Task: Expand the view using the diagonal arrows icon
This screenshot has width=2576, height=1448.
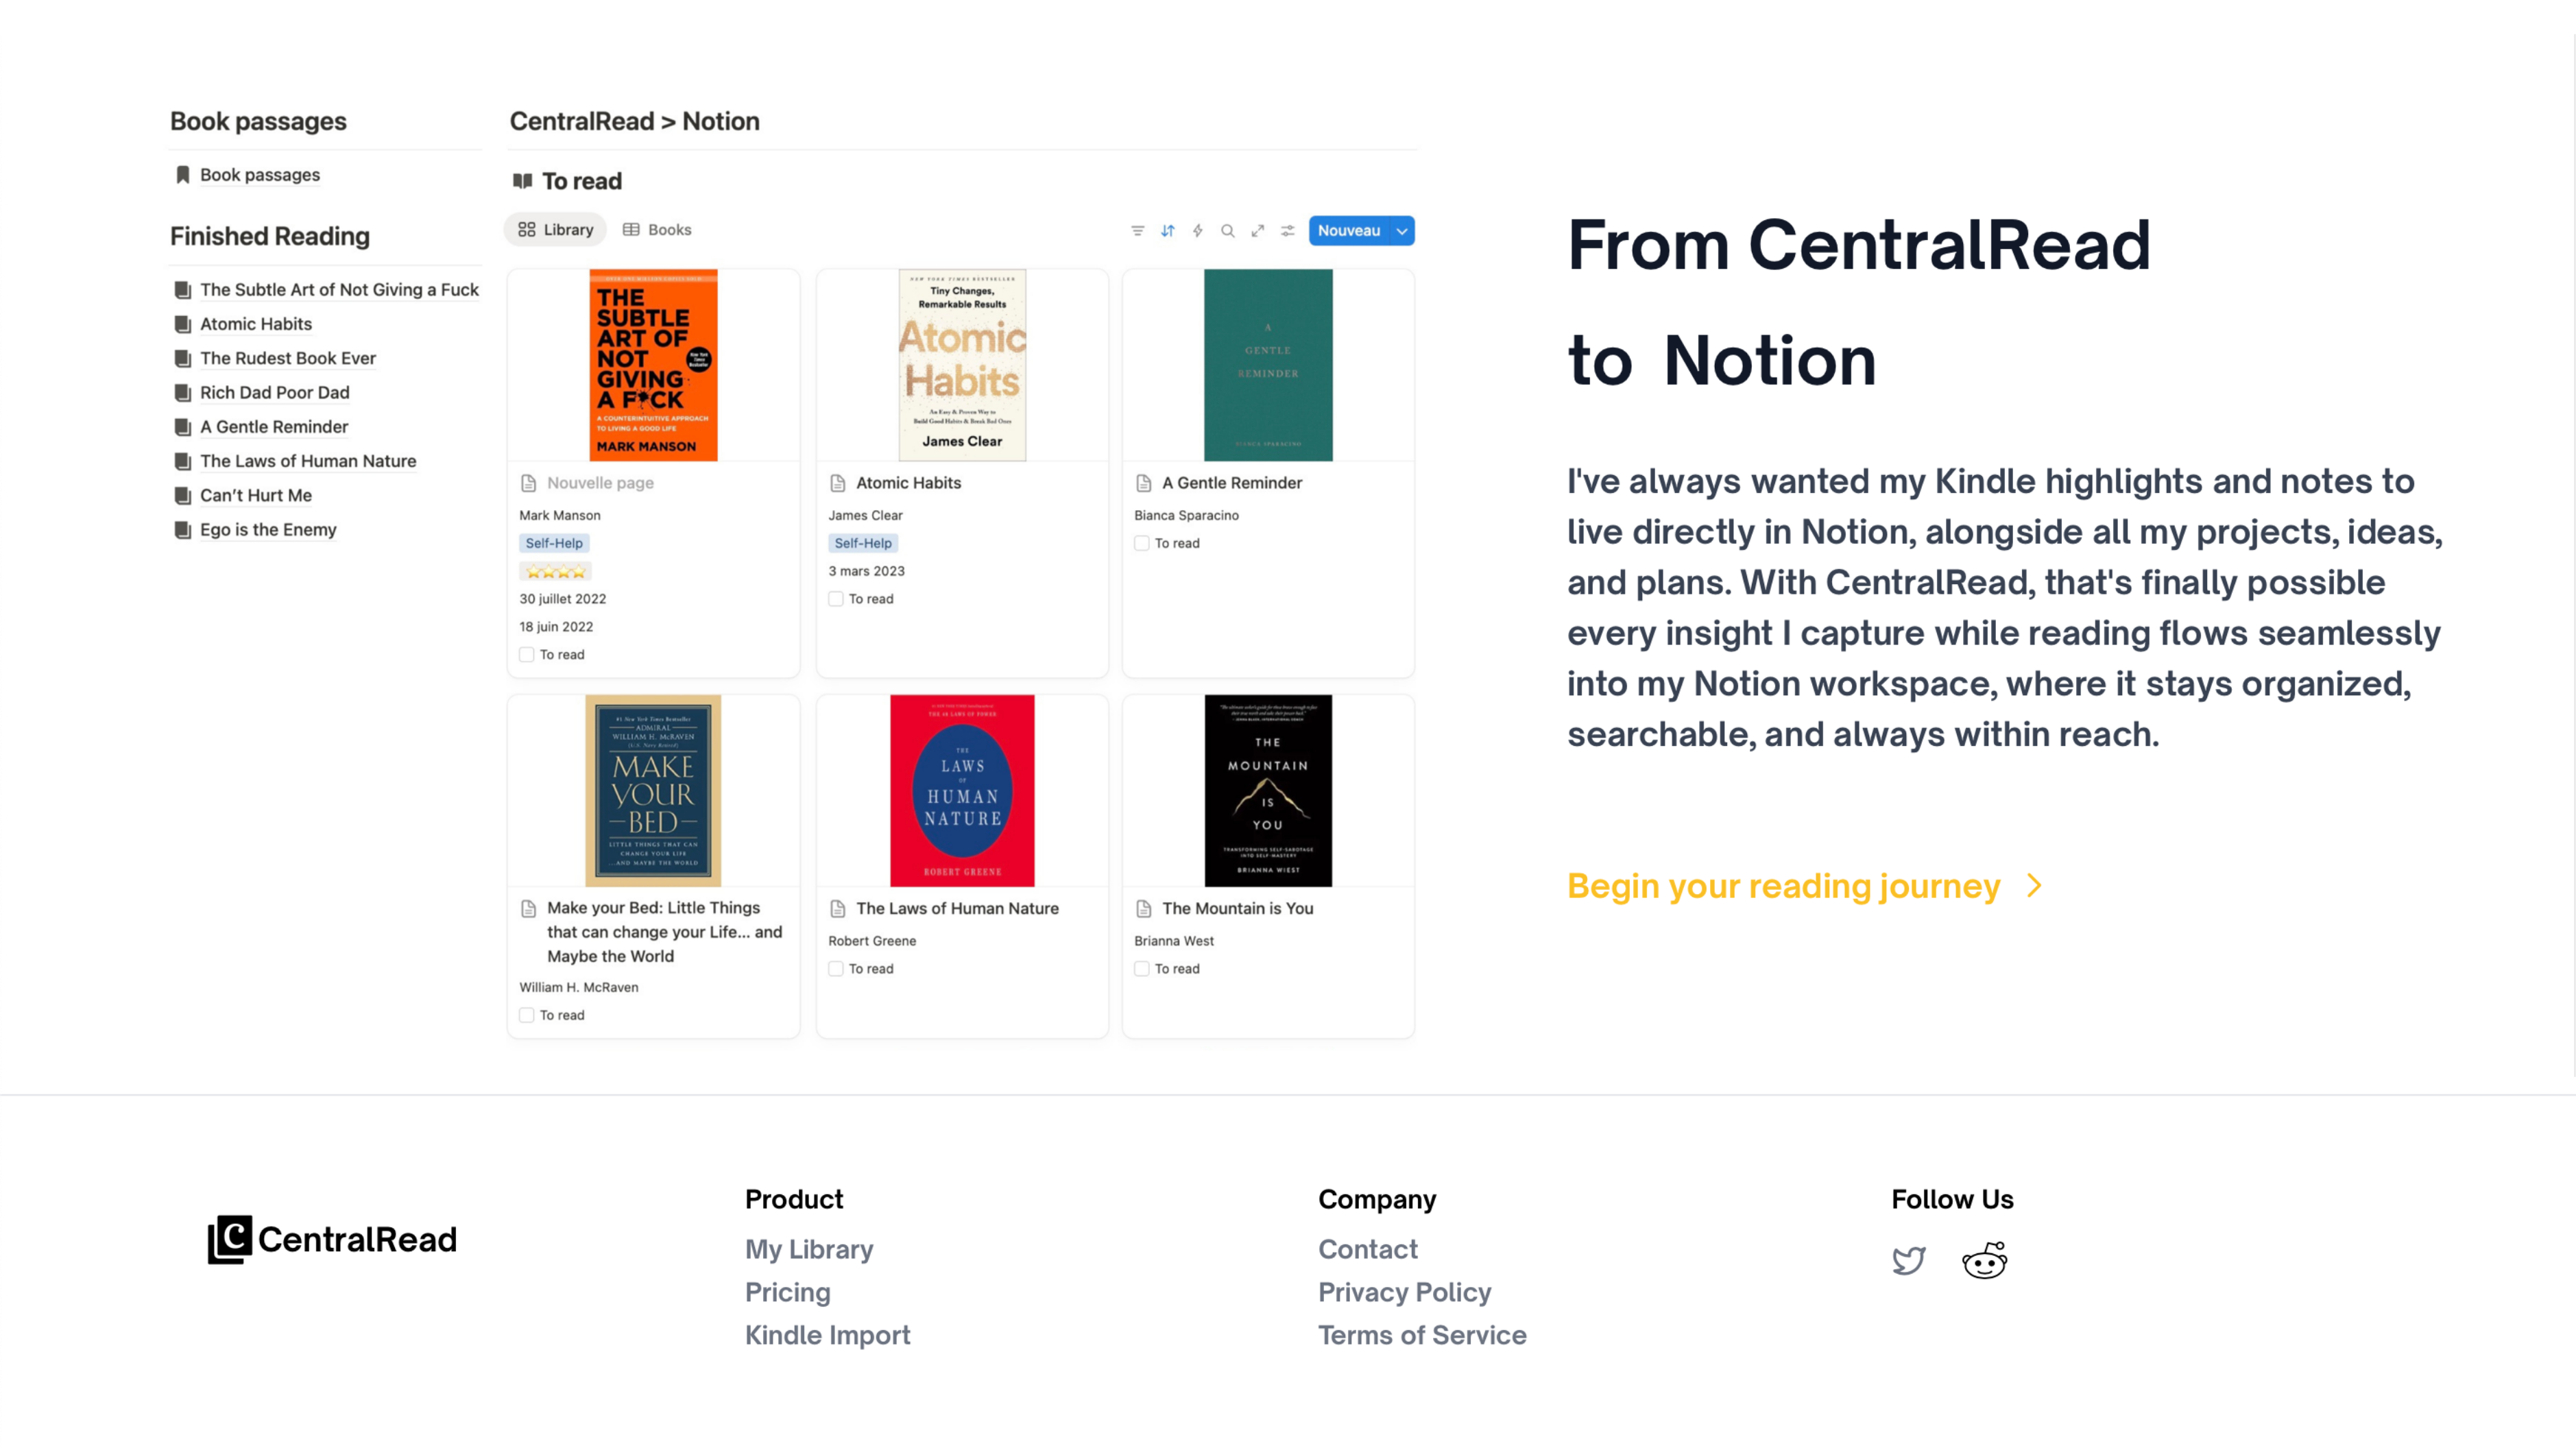Action: 1258,230
